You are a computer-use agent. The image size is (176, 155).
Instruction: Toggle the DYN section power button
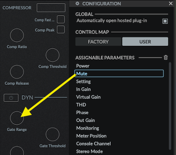coord(11,98)
